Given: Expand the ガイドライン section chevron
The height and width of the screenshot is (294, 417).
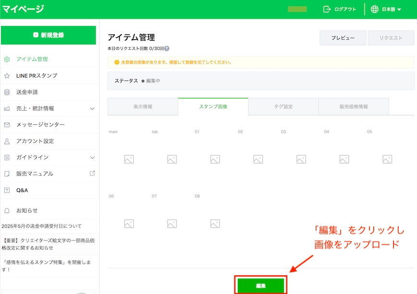Looking at the screenshot, I should tap(92, 157).
